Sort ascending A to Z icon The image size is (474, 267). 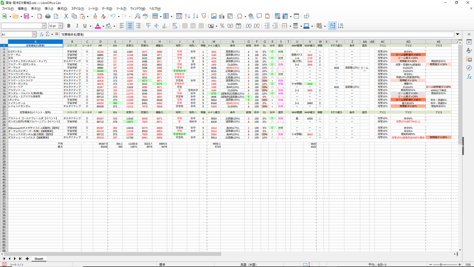pos(187,16)
